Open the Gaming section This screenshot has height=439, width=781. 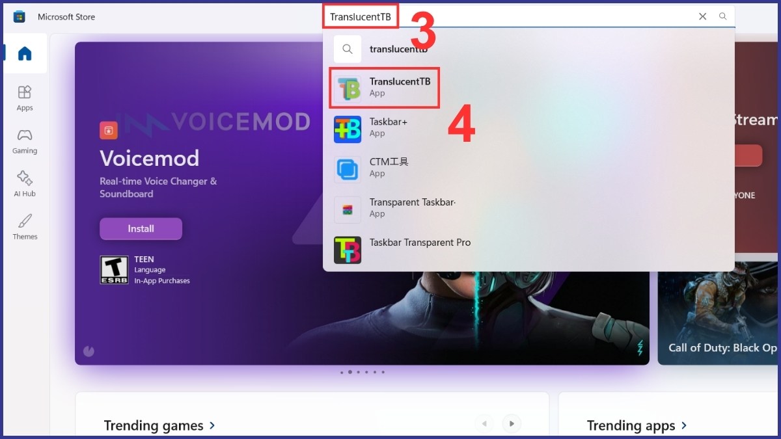coord(25,141)
